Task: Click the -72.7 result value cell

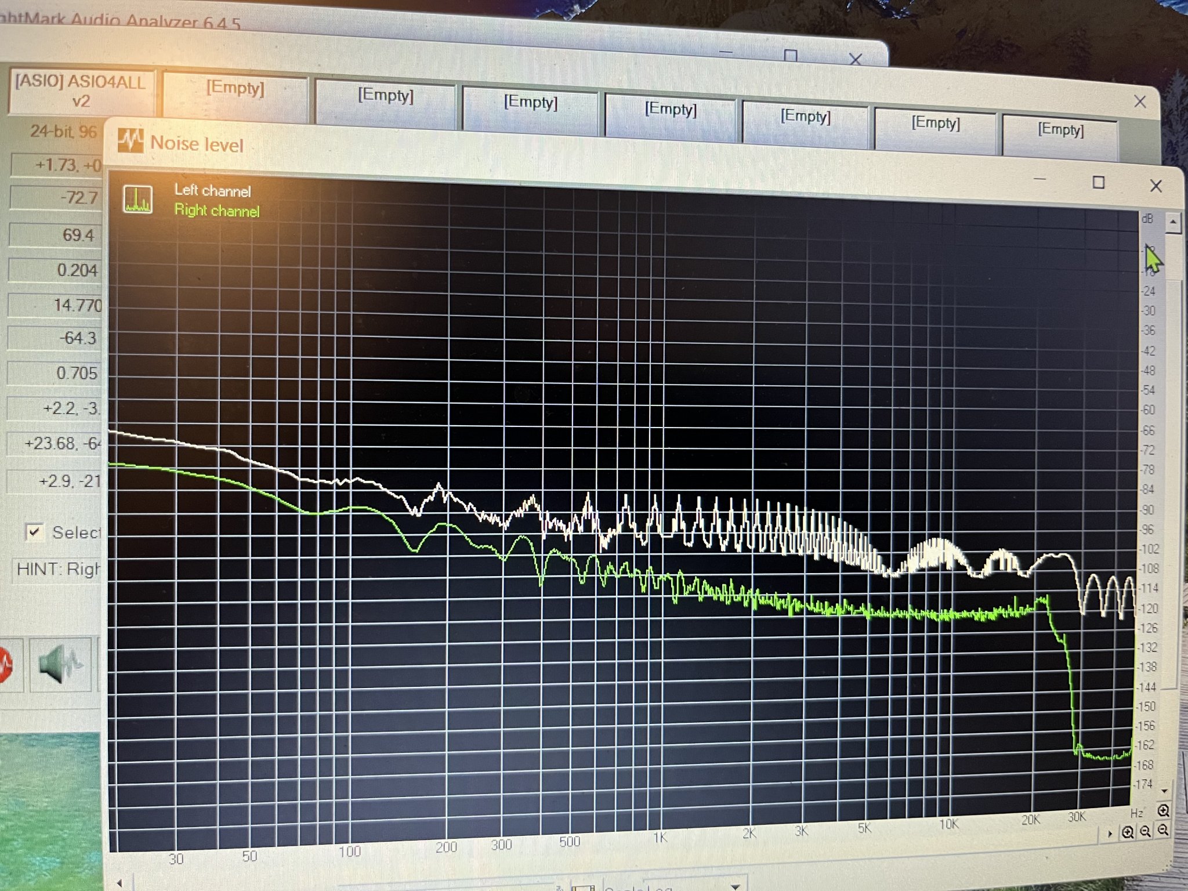Action: pos(56,197)
